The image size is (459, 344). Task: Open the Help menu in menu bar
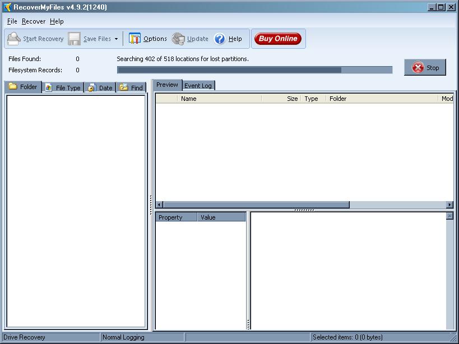point(57,21)
